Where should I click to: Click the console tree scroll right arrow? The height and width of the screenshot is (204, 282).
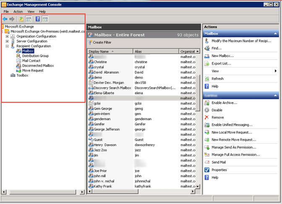pyautogui.click(x=82, y=192)
